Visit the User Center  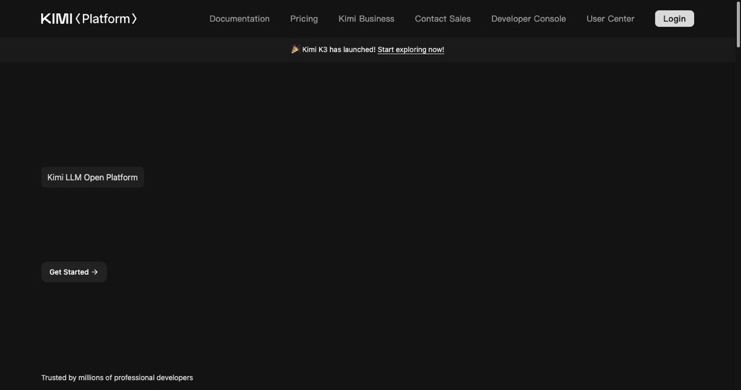coord(610,19)
